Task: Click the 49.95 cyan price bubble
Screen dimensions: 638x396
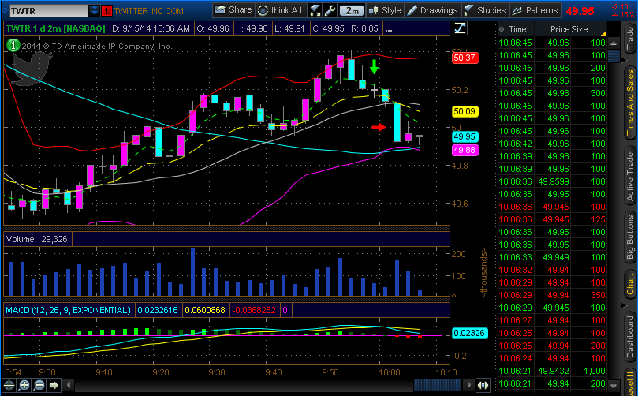Action: point(465,136)
